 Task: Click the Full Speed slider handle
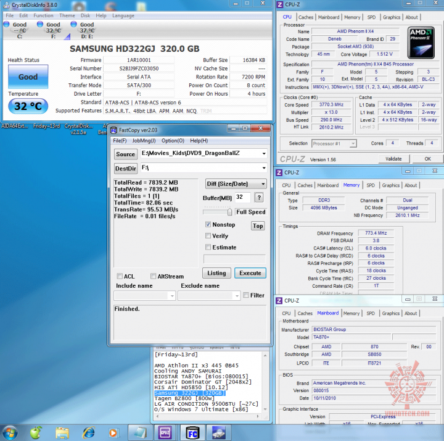point(229,212)
